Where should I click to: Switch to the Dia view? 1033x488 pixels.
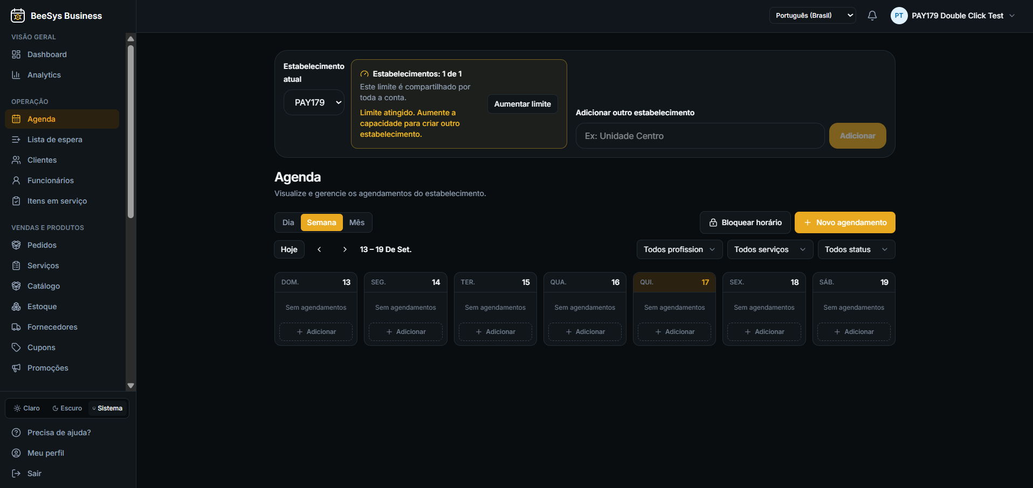[288, 222]
